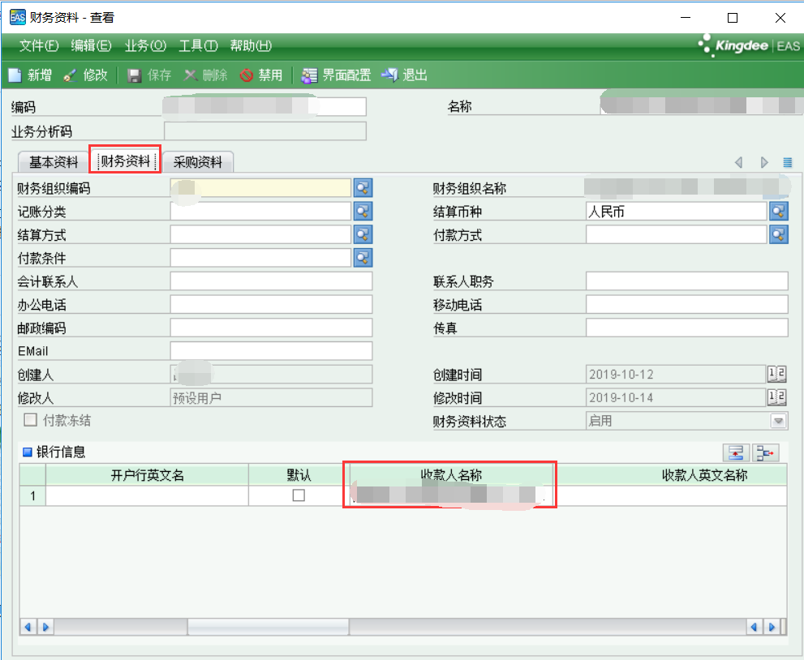Click the 删除 (Delete) toolbar icon

pos(190,75)
